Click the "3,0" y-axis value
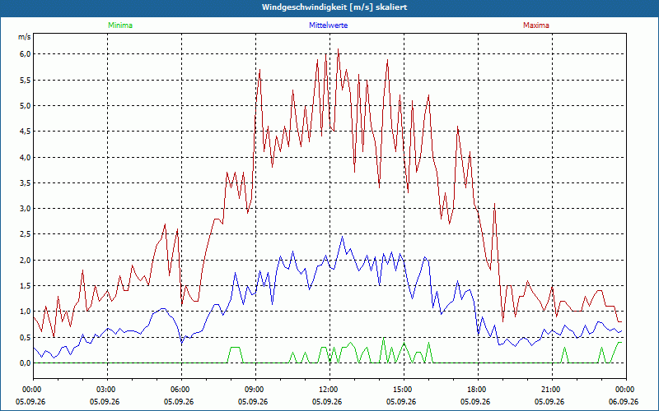 point(26,209)
